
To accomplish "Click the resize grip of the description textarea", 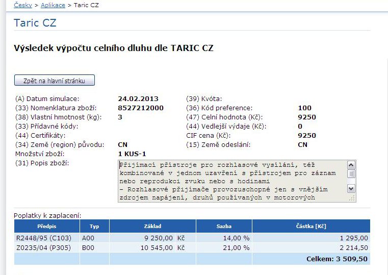I will [x=352, y=198].
